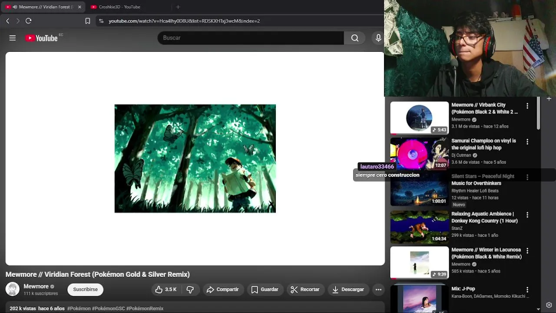
Task: Like the video with 3.5 K thumbs up
Action: (x=166, y=290)
